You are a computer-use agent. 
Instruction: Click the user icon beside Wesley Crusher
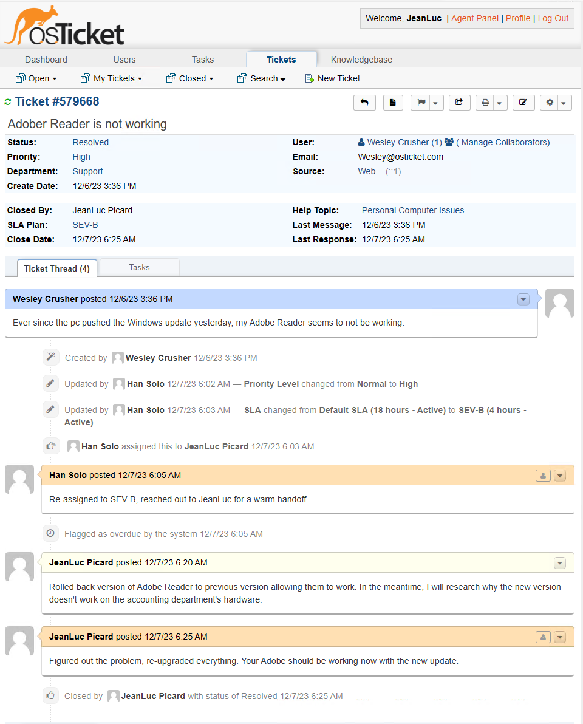[361, 142]
